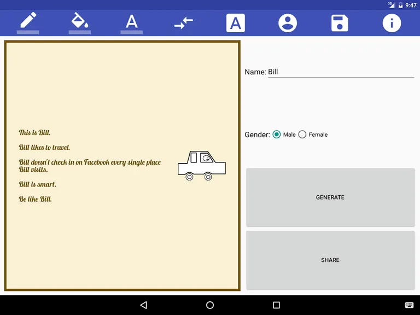
Task: Choose the text color letter A tool
Action: coord(131,22)
